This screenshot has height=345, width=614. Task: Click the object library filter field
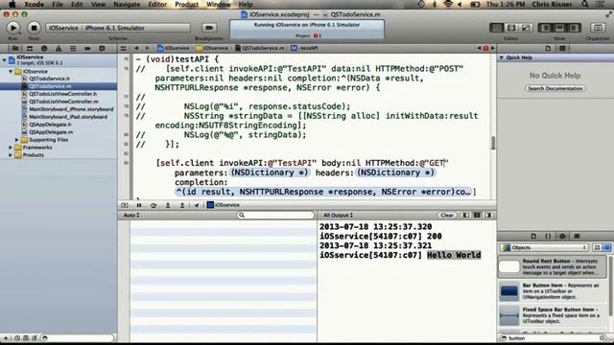pyautogui.click(x=554, y=338)
